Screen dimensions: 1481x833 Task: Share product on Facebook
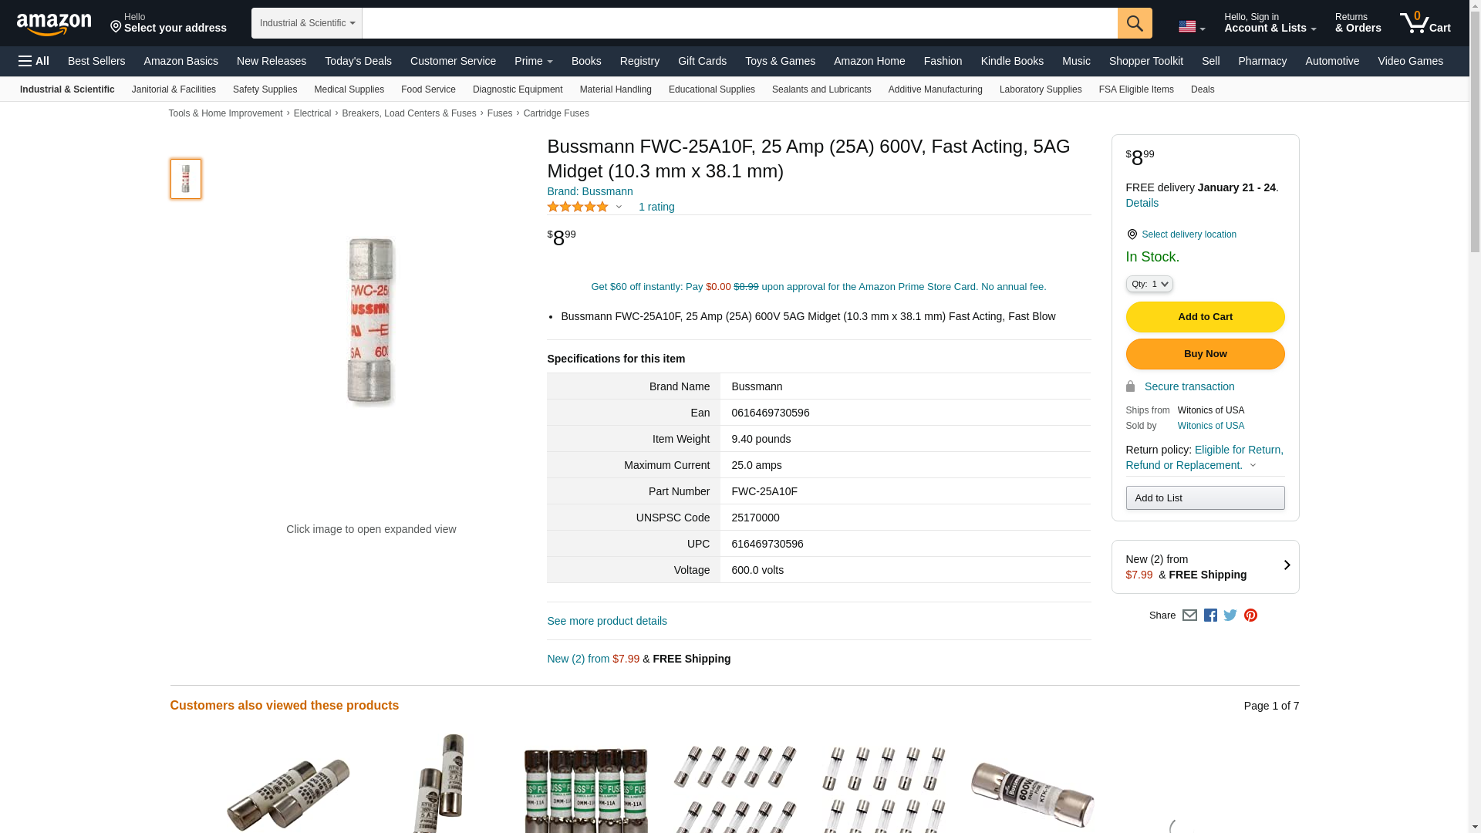[1210, 615]
